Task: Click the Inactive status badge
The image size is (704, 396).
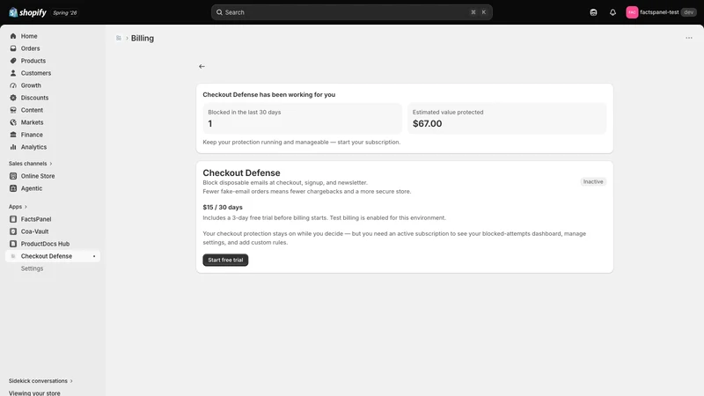Action: pyautogui.click(x=593, y=182)
